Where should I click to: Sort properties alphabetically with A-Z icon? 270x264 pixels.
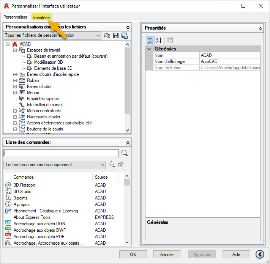click(159, 41)
